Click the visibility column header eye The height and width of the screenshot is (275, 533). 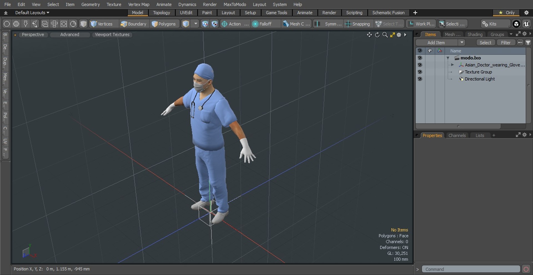(x=420, y=51)
